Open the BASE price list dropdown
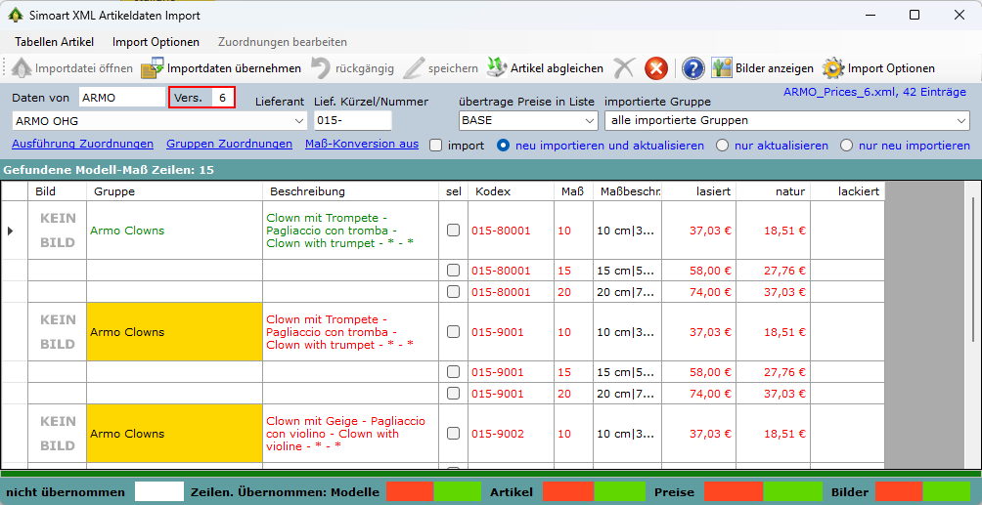 point(589,120)
